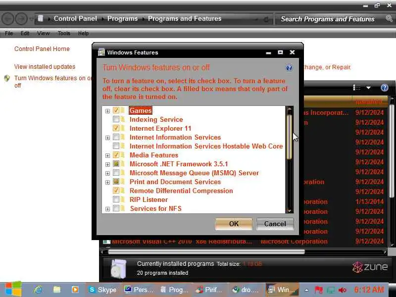Click the installed programs disc icon
This screenshot has width=396, height=297.
click(118, 269)
